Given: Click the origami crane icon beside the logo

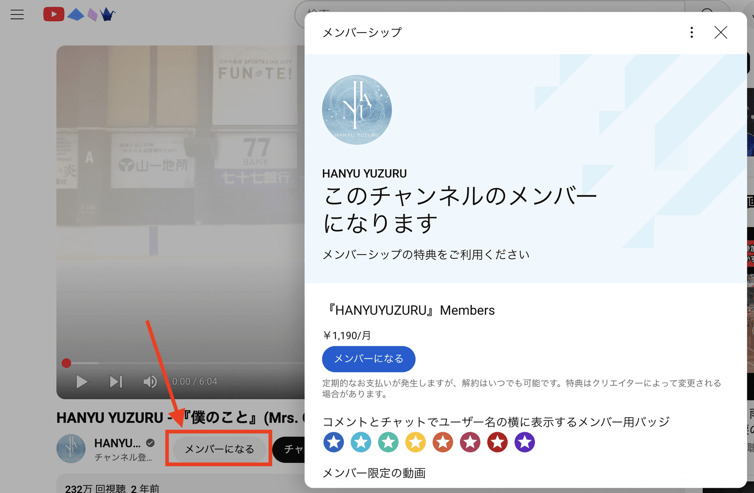Looking at the screenshot, I should click(107, 14).
